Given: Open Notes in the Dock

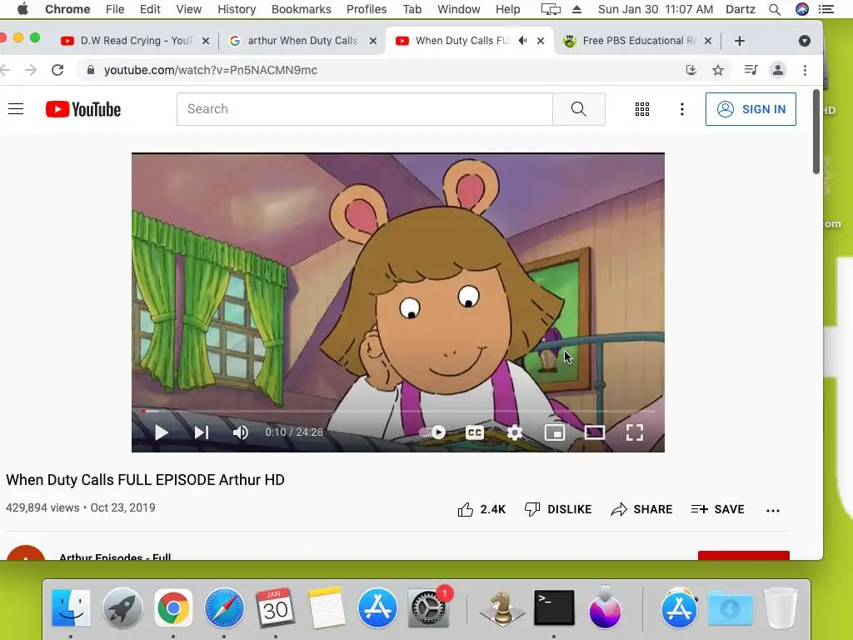Looking at the screenshot, I should [326, 607].
